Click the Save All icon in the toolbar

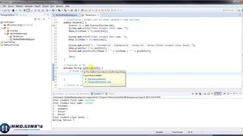point(9,10)
